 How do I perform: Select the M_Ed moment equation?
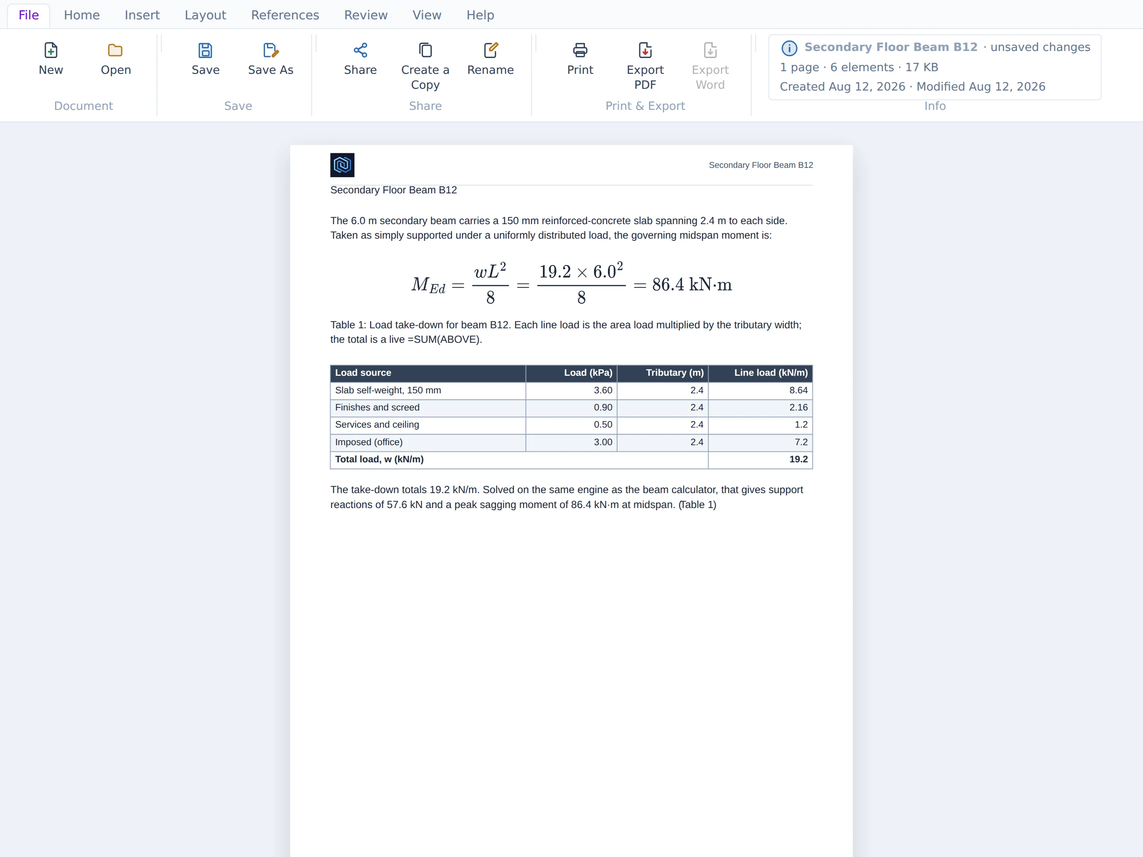coord(571,283)
